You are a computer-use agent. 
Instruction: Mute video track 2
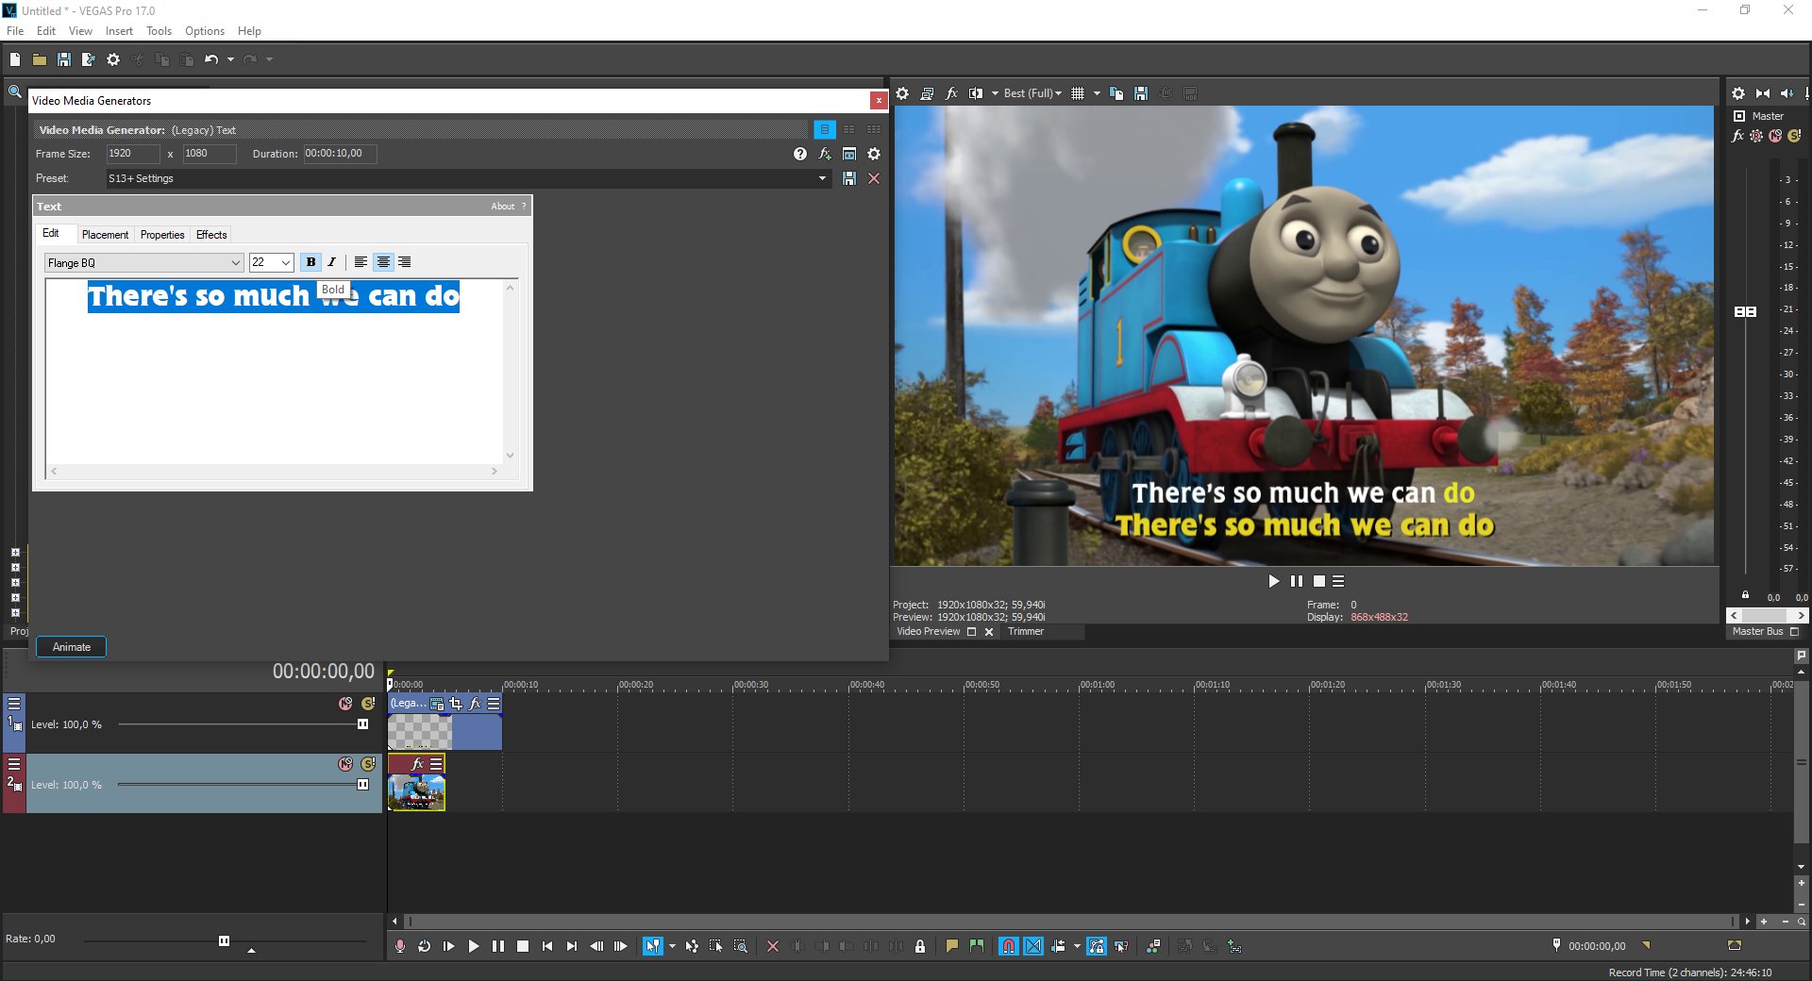(345, 764)
